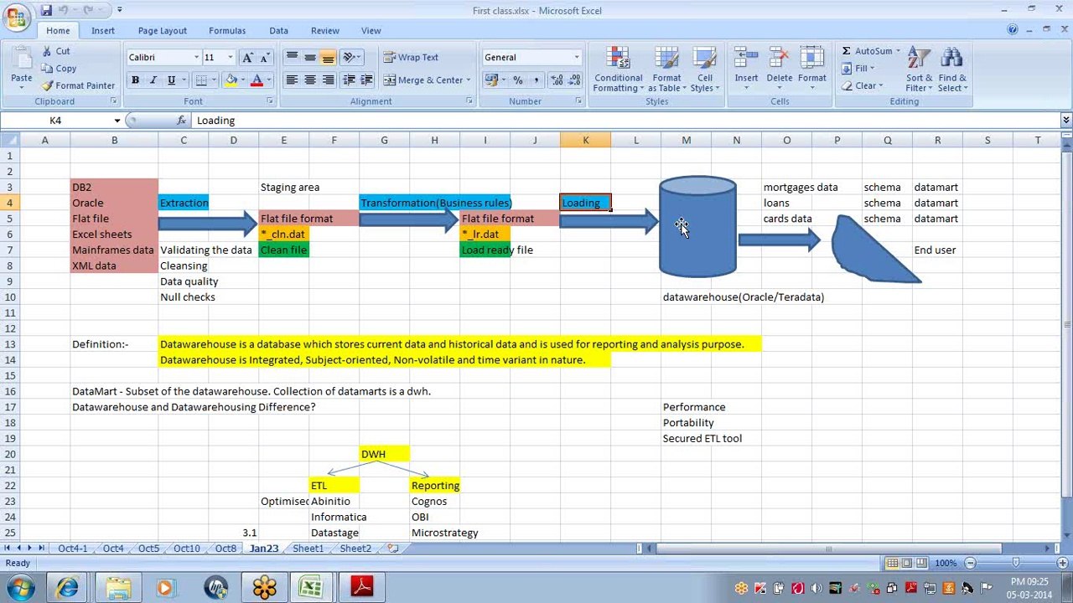The height and width of the screenshot is (603, 1073).
Task: Switch to the Oct10 sheet tab
Action: (x=186, y=549)
